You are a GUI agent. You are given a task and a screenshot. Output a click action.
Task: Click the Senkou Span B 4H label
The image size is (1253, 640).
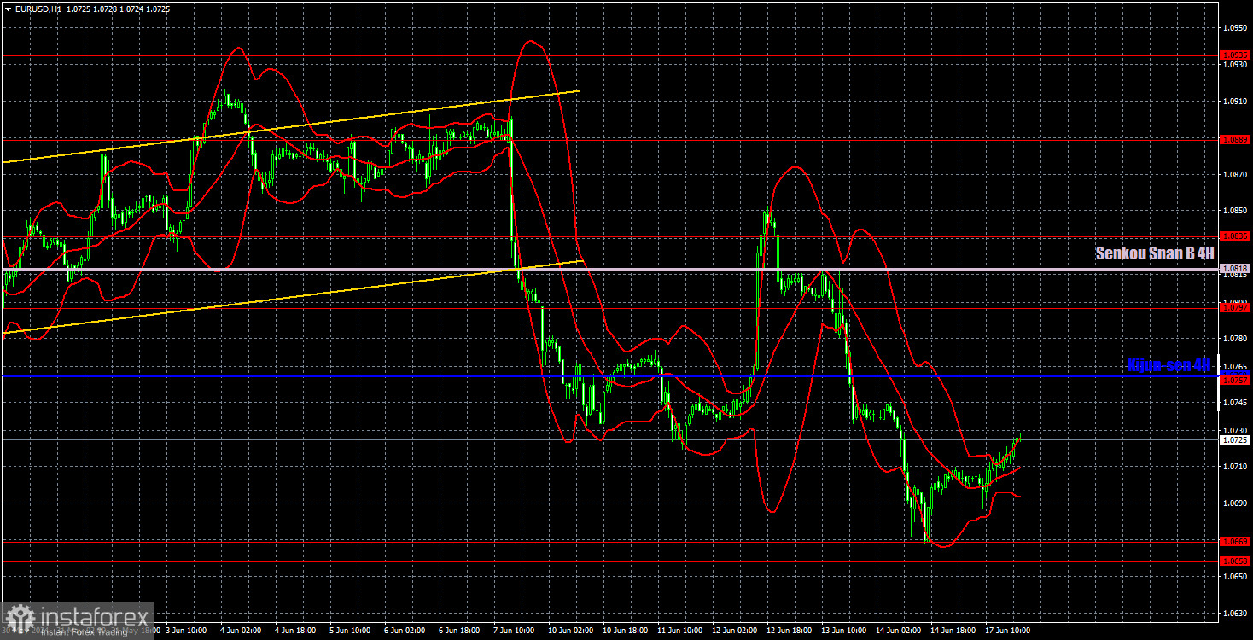[1154, 253]
